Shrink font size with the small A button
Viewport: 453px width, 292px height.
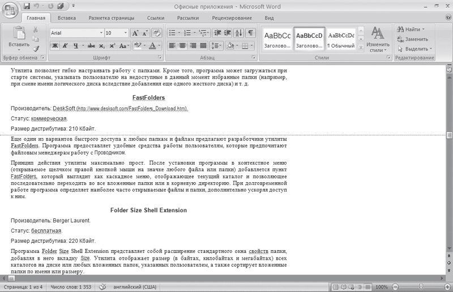(x=145, y=33)
